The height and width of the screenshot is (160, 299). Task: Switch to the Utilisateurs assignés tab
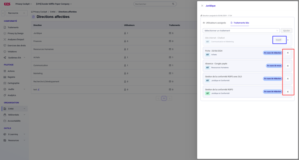(214, 23)
